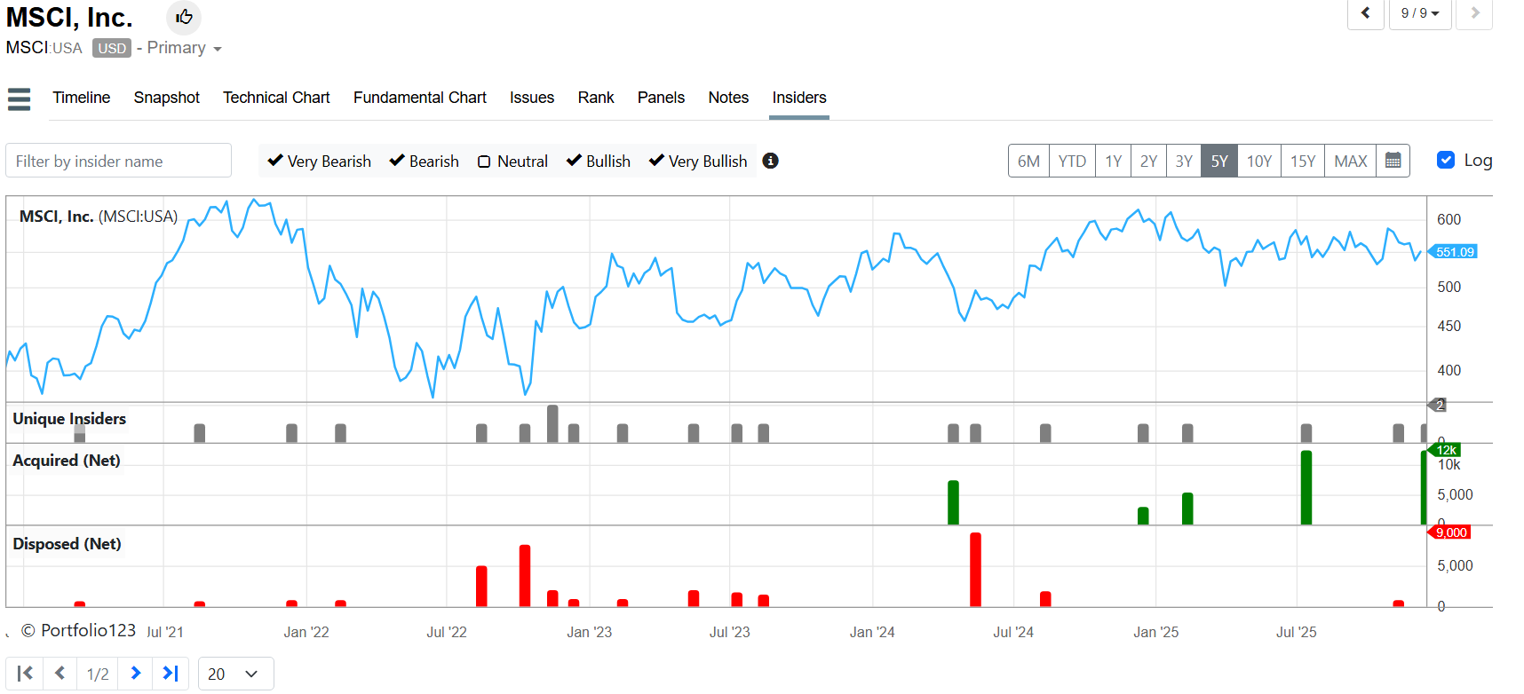1524x694 pixels.
Task: Jump to the last page of results
Action: point(171,674)
